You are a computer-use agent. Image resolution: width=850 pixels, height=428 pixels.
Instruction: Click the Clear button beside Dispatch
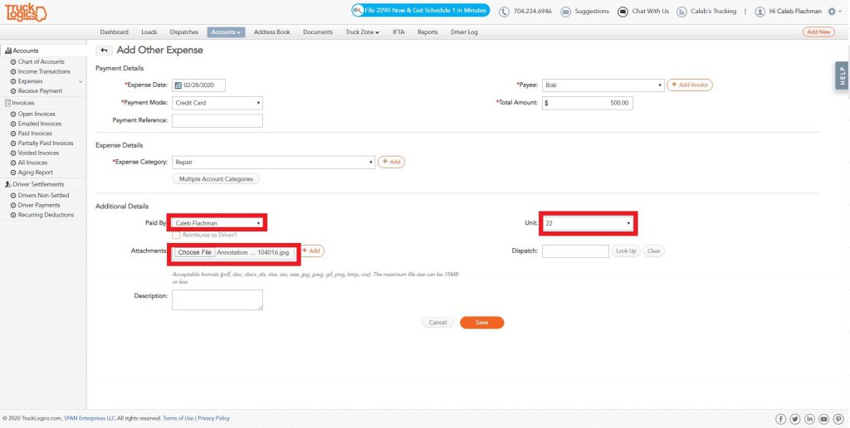[654, 251]
